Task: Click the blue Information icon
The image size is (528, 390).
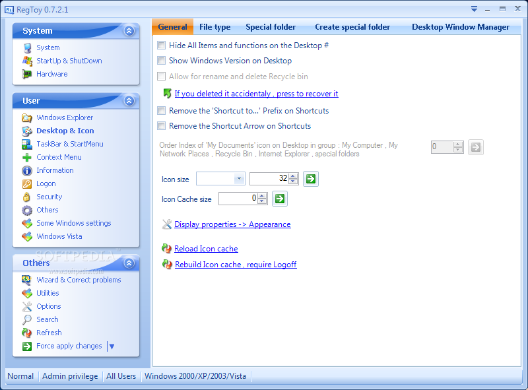Action: click(27, 171)
